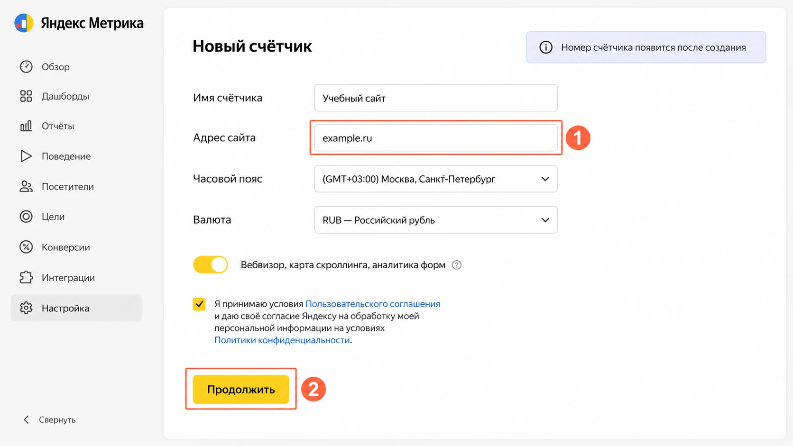Screen dimensions: 793x446
Task: Open the Цели menu item
Action: [76, 217]
